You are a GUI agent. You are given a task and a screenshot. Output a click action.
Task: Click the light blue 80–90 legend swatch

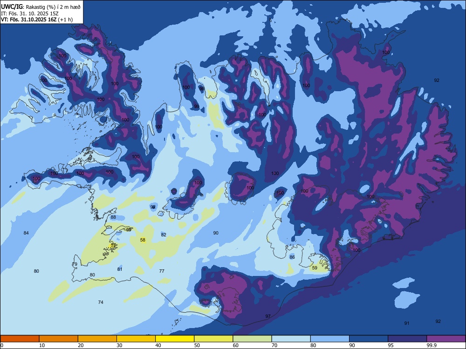330,339
